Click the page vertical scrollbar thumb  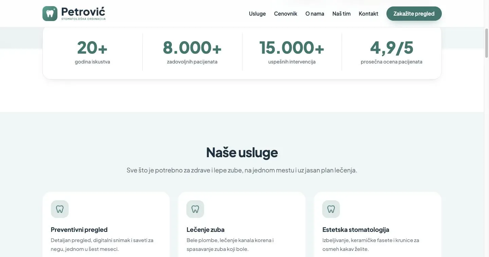point(486,43)
